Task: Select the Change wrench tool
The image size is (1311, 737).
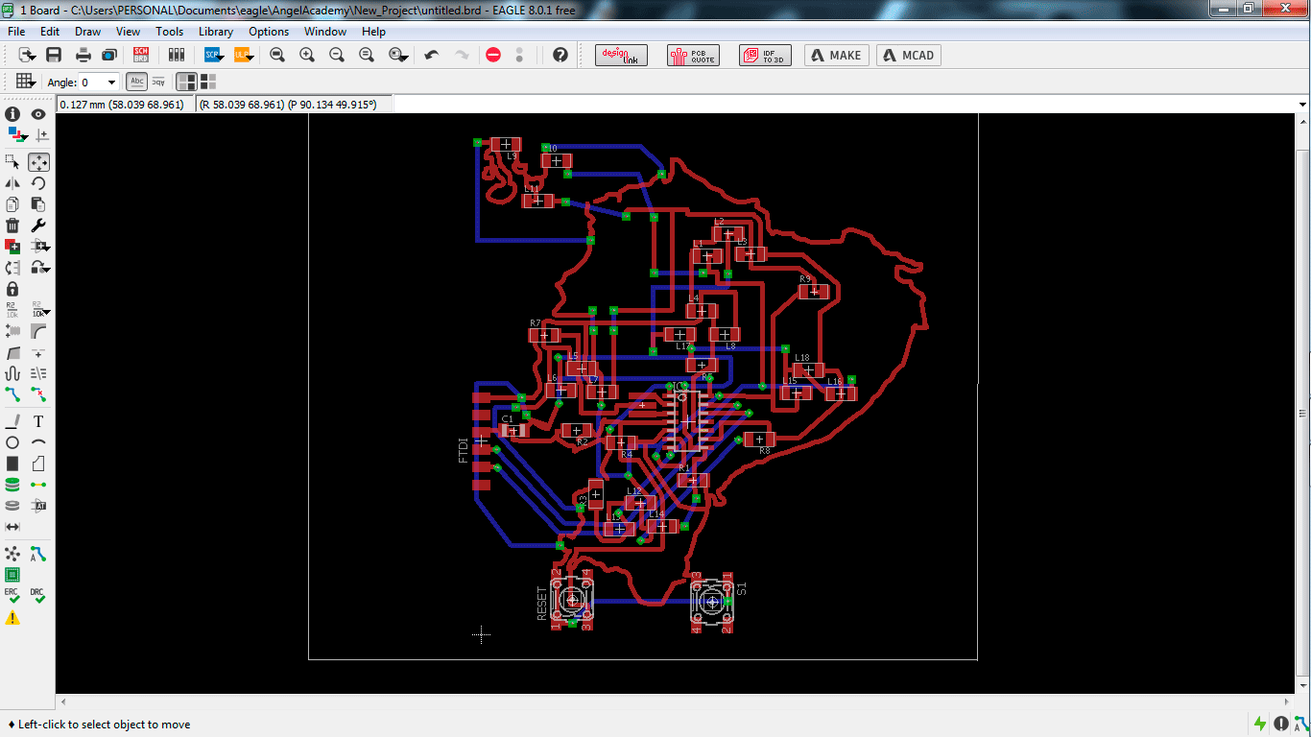Action: coord(38,225)
